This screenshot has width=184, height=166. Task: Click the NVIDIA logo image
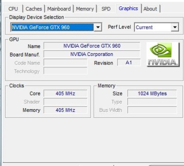(163, 55)
